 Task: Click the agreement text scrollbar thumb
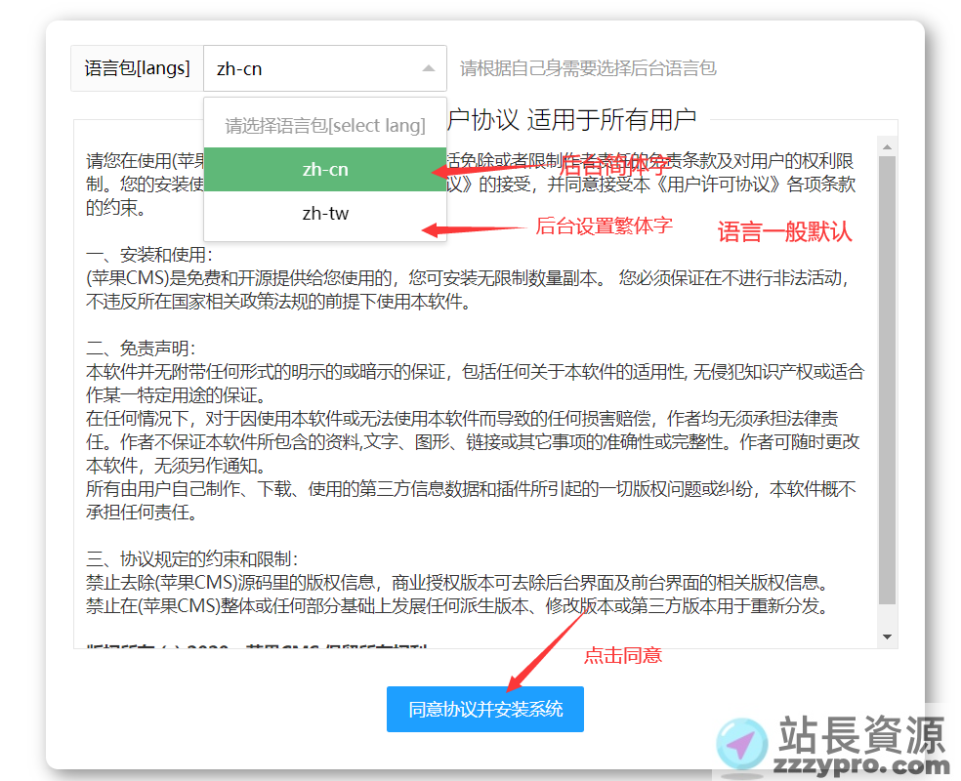click(887, 380)
